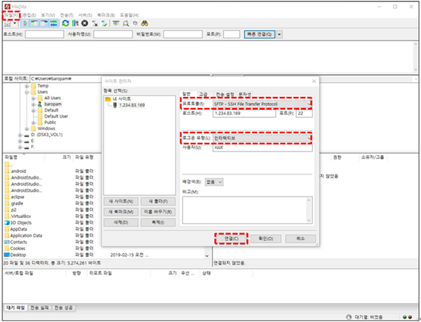The height and width of the screenshot is (322, 421).
Task: Expand the D: (DSK3_VOL1) drive node
Action: click(x=20, y=135)
